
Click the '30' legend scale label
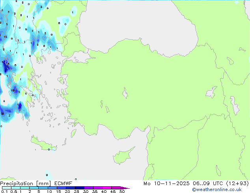click(x=86, y=191)
